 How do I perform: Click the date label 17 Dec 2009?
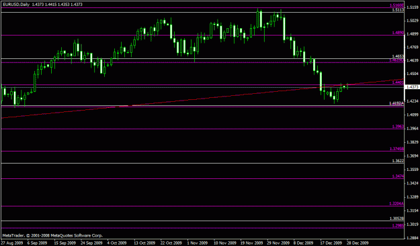331,243
